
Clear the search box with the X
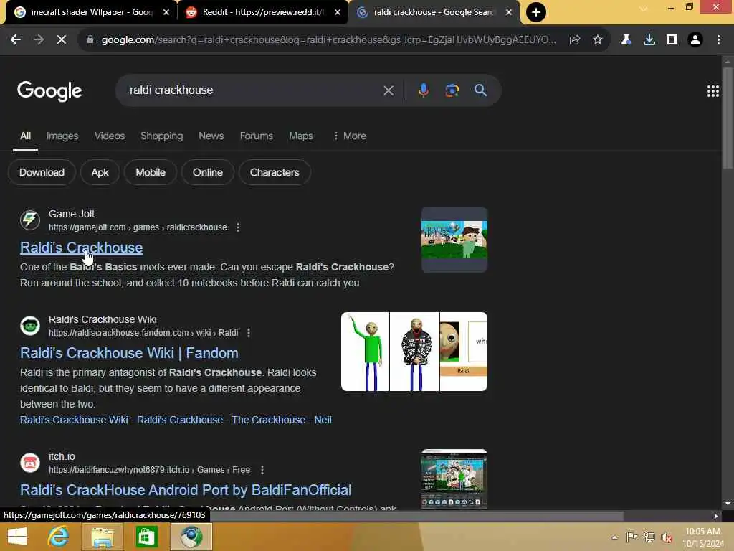click(389, 90)
